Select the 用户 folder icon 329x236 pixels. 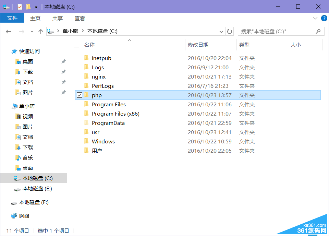(86, 150)
